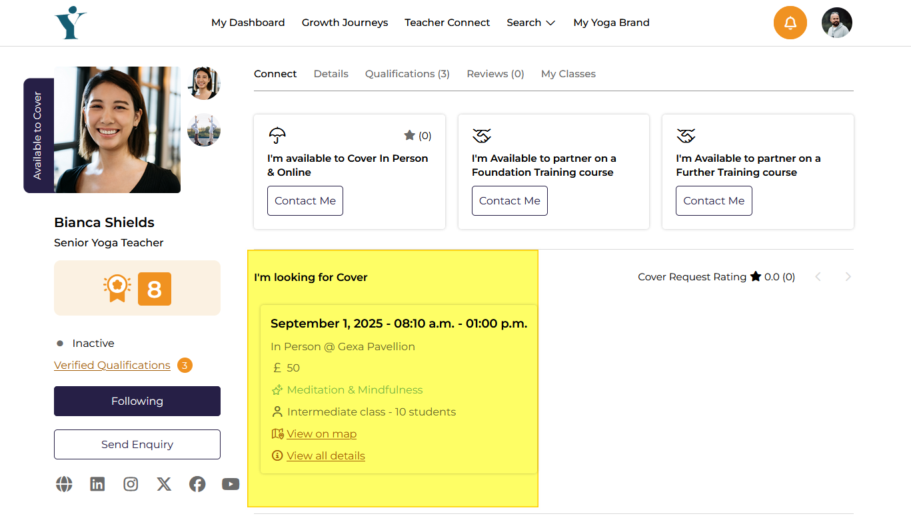
Task: Click the map icon beside View on map
Action: coord(278,433)
